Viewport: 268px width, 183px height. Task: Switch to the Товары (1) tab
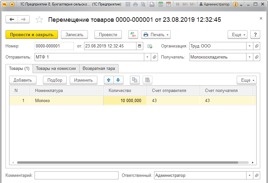click(19, 69)
